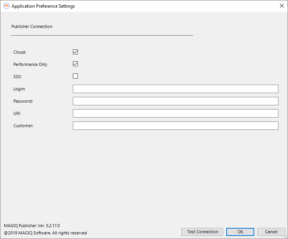Screen dimensions: 288x239
Task: Click the Test Connection button
Action: (x=202, y=232)
